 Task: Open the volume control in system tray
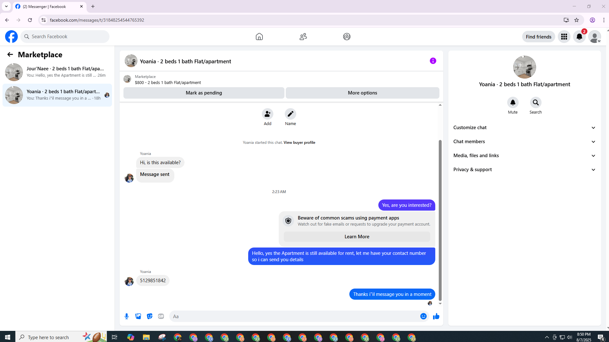point(570,337)
